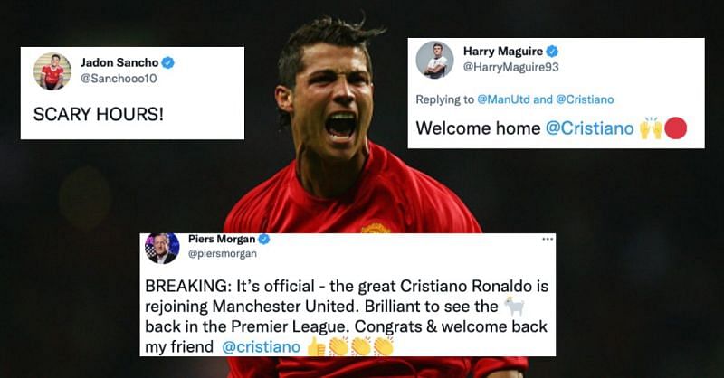The image size is (724, 378).
Task: Open the @Cristiano mention in 'Replying to' line
Action: pos(585,99)
